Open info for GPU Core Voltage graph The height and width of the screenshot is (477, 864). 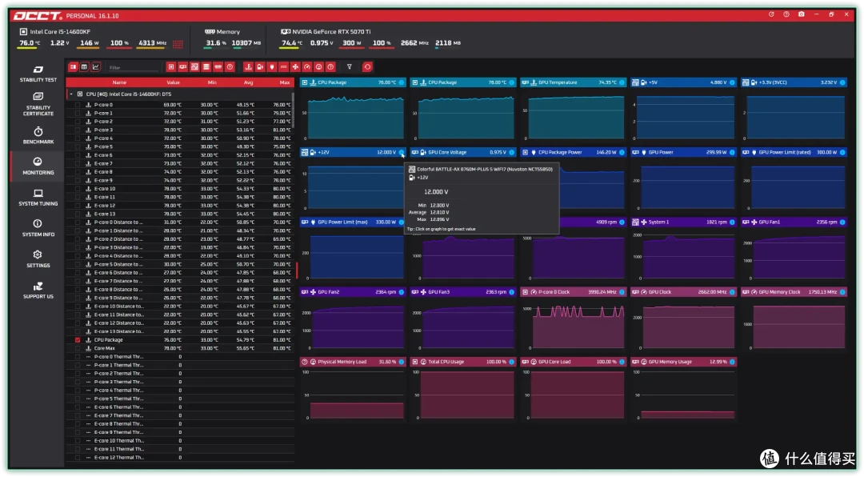(x=512, y=152)
